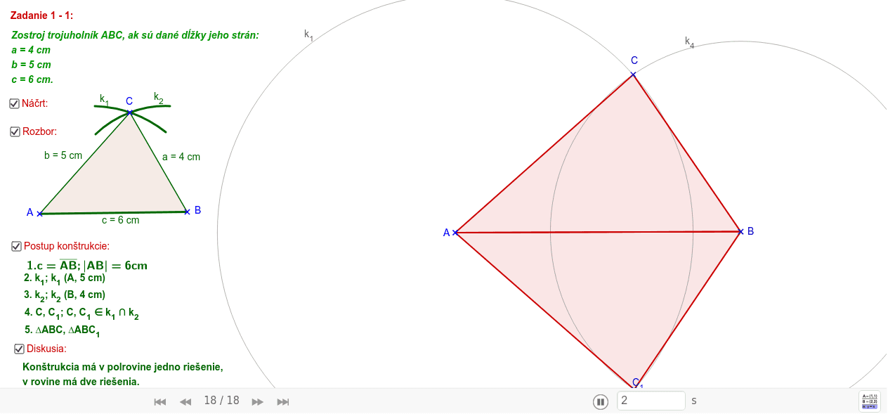This screenshot has width=888, height=414.
Task: Click 'v rovine má dve riešenia.' text
Action: pos(81,382)
